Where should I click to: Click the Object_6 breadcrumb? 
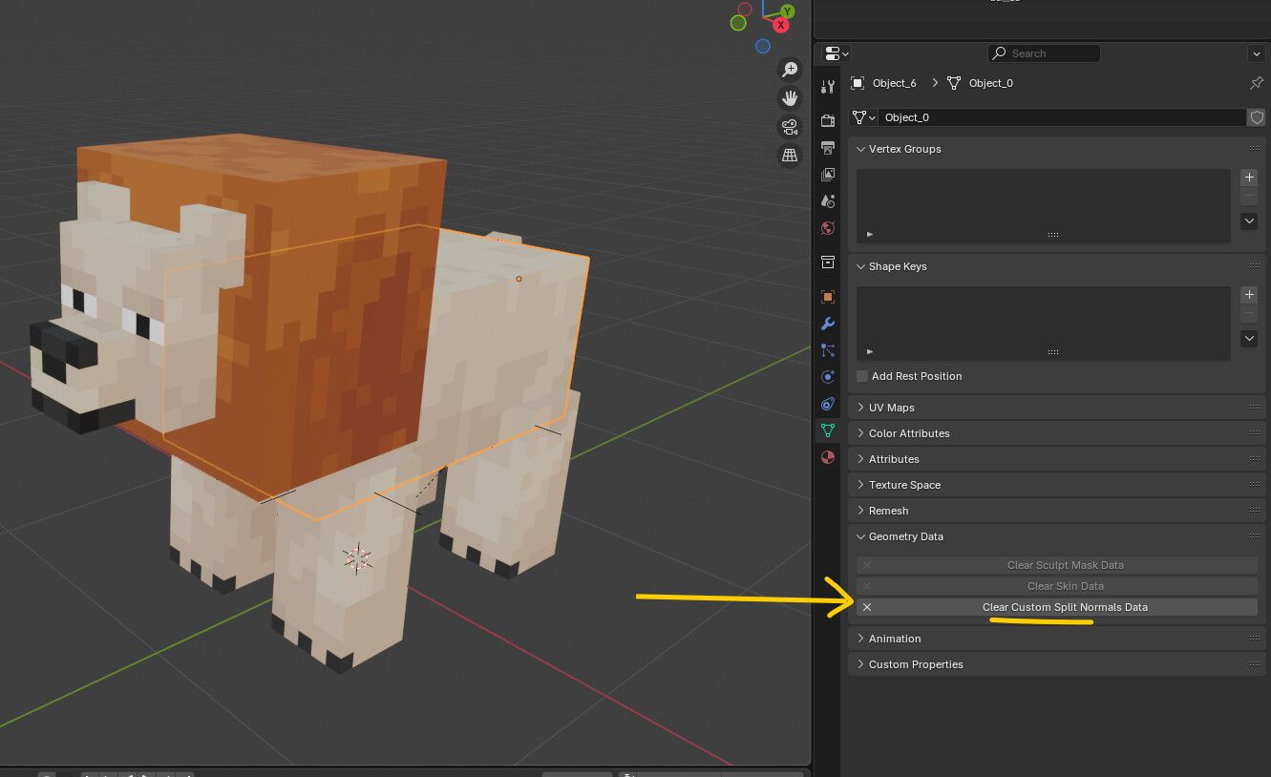coord(894,83)
